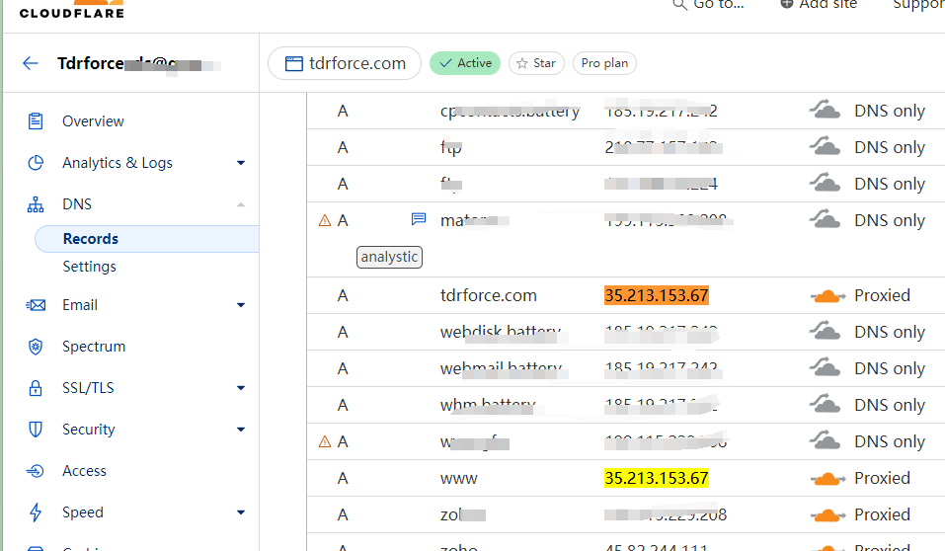The height and width of the screenshot is (551, 945).
Task: Click the Speed lightning bolt icon
Action: click(x=36, y=512)
